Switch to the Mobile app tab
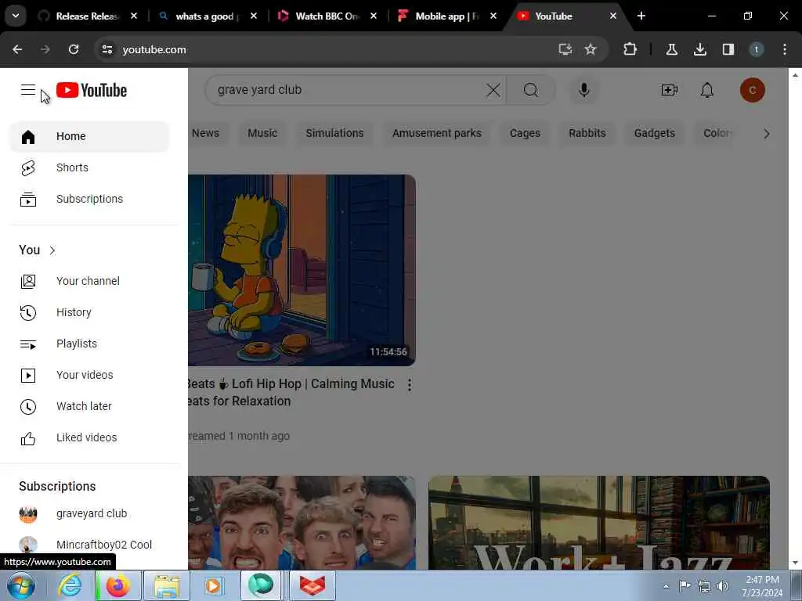 coord(444,16)
